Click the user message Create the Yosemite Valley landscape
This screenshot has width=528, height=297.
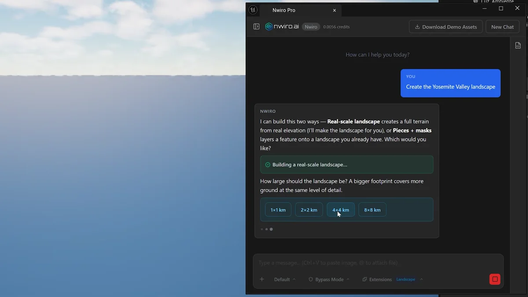(451, 83)
